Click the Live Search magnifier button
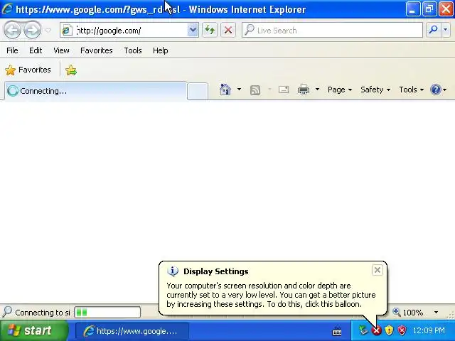The width and height of the screenshot is (455, 341). coord(433,30)
